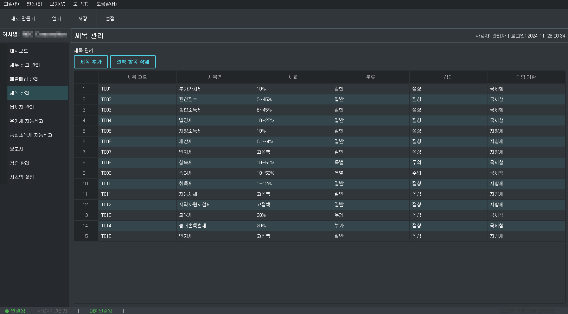Open 세무 신고 관리 in the sidebar
568x314 pixels.
[25, 65]
